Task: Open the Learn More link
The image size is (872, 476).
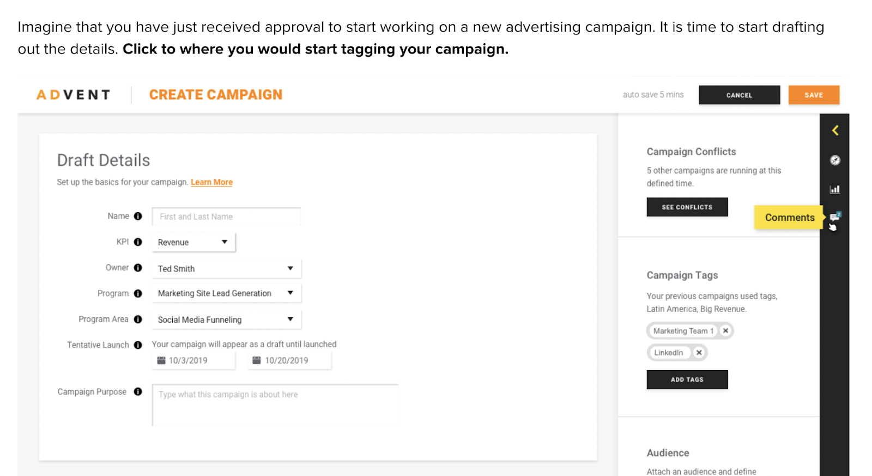Action: click(x=211, y=182)
